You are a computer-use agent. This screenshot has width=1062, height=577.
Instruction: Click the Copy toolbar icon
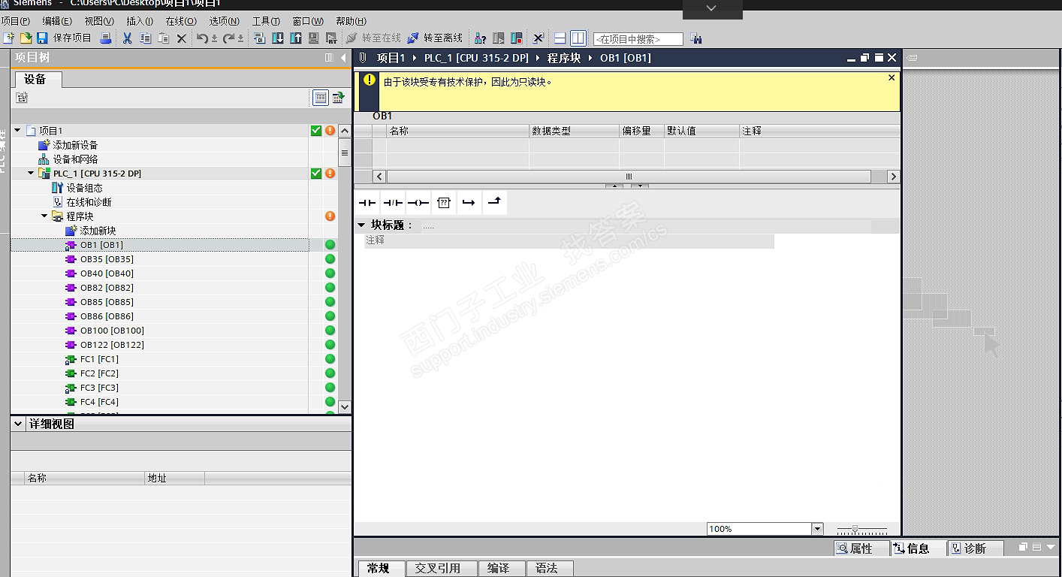[x=146, y=38]
